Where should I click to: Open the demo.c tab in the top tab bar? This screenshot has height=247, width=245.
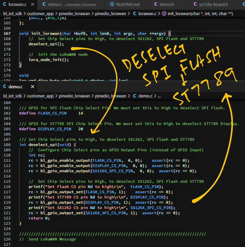54,5
